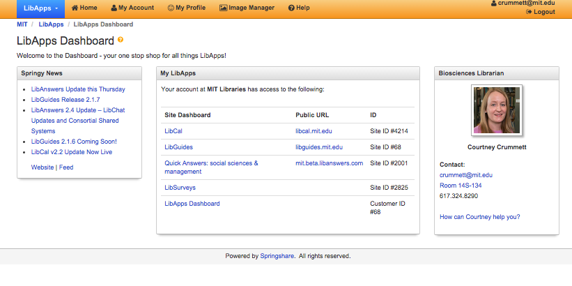Select the Site ID #2825 cell

389,188
